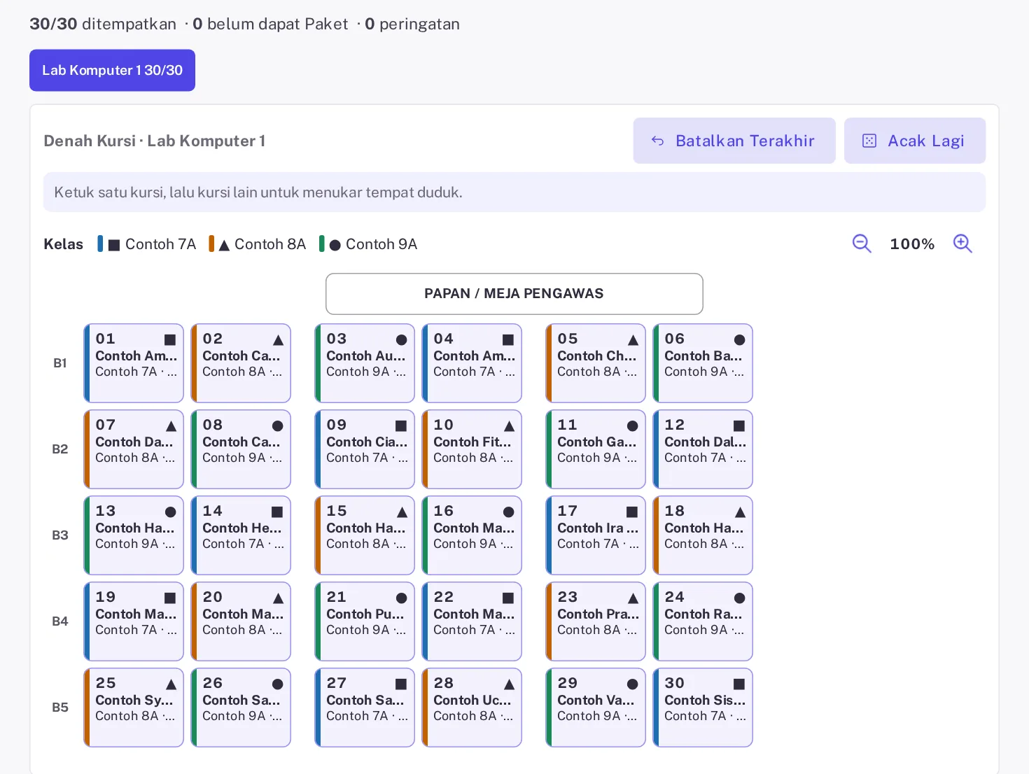Image resolution: width=1029 pixels, height=774 pixels.
Task: Click the "30/30 ditempatkan" status text
Action: pos(103,24)
